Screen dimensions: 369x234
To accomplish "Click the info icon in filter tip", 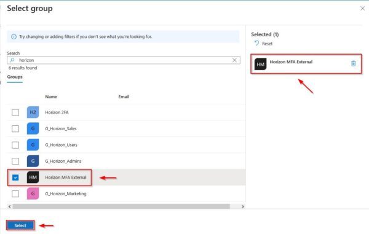I will tap(14, 37).
